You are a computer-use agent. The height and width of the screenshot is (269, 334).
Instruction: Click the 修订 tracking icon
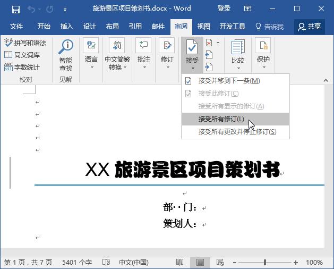tap(167, 45)
